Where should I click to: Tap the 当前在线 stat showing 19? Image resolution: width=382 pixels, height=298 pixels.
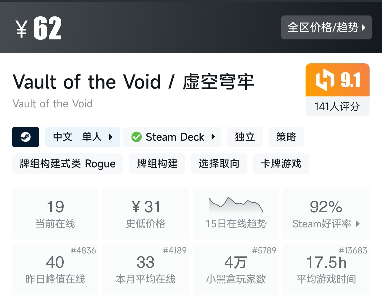click(55, 214)
